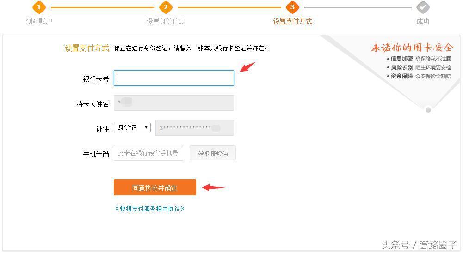Viewport: 463px width, 253px height.
Task: Click the step 2 orange diamond icon
Action: (166, 7)
